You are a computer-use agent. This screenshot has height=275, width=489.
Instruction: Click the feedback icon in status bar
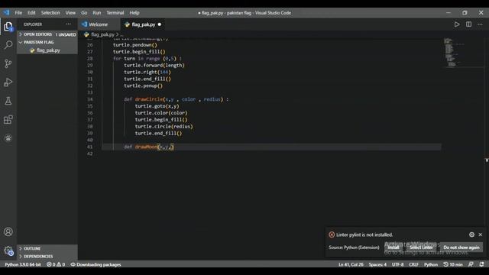coord(471,264)
